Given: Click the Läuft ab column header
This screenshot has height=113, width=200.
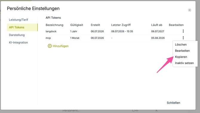Looking at the screenshot, I should pos(157,25).
